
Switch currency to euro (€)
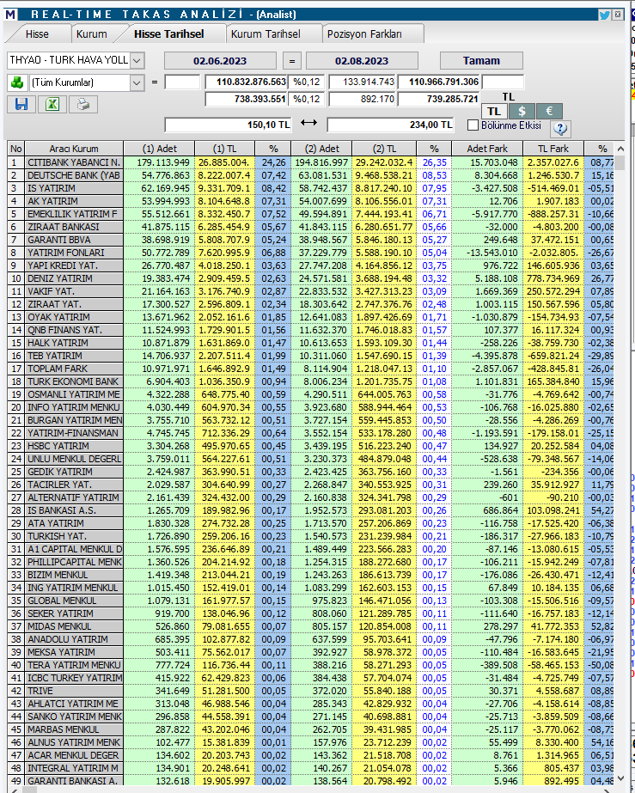tap(549, 112)
